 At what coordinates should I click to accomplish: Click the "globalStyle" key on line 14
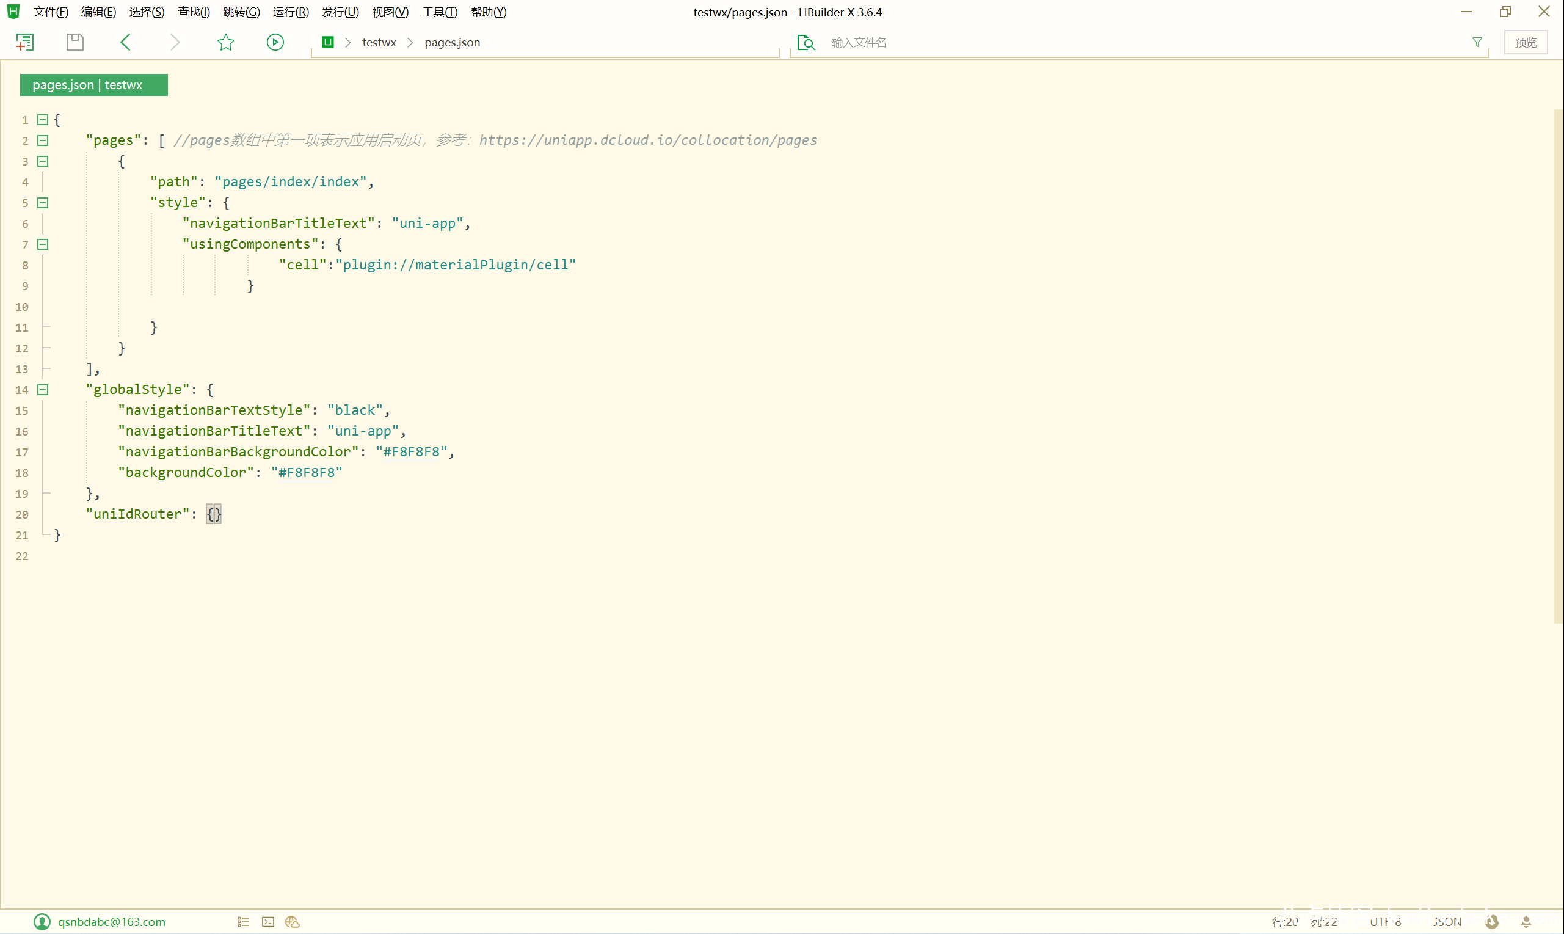[137, 390]
